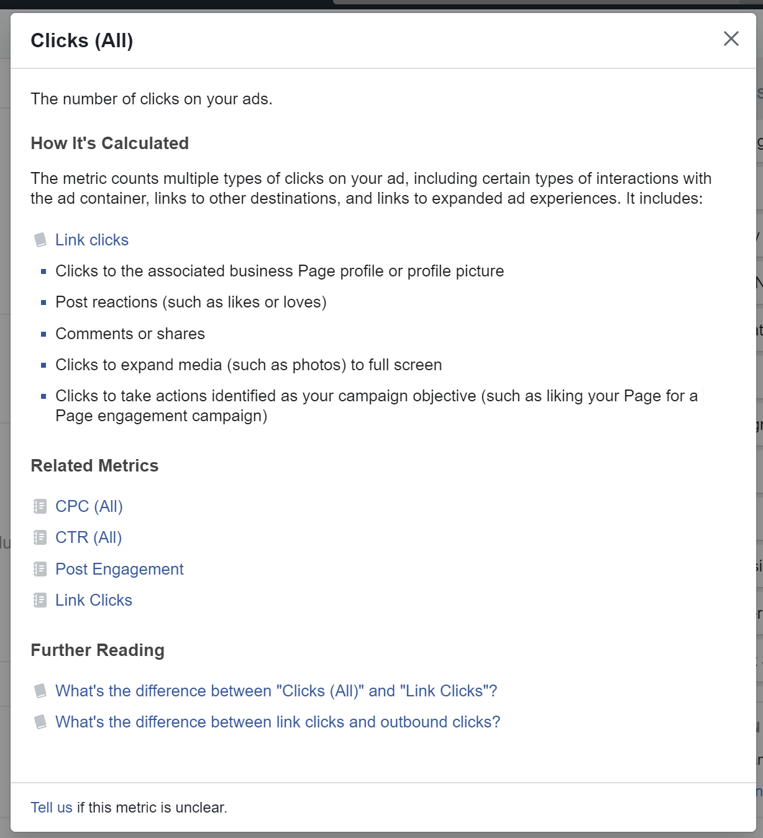Click the Related Metrics section heading
The width and height of the screenshot is (763, 838).
(94, 465)
